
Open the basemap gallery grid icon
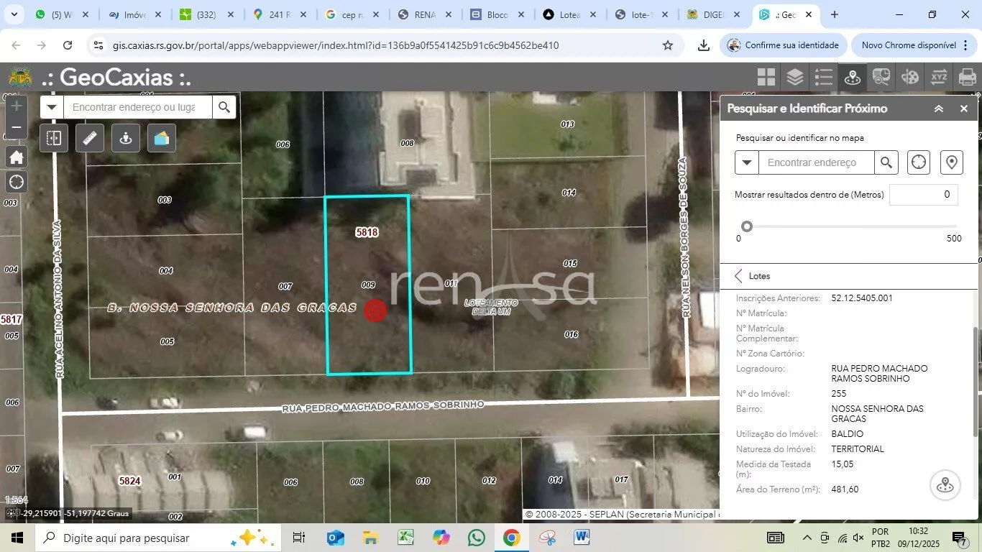pyautogui.click(x=766, y=77)
